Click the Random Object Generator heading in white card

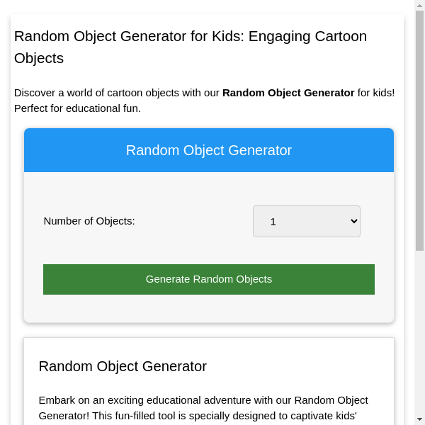[123, 366]
